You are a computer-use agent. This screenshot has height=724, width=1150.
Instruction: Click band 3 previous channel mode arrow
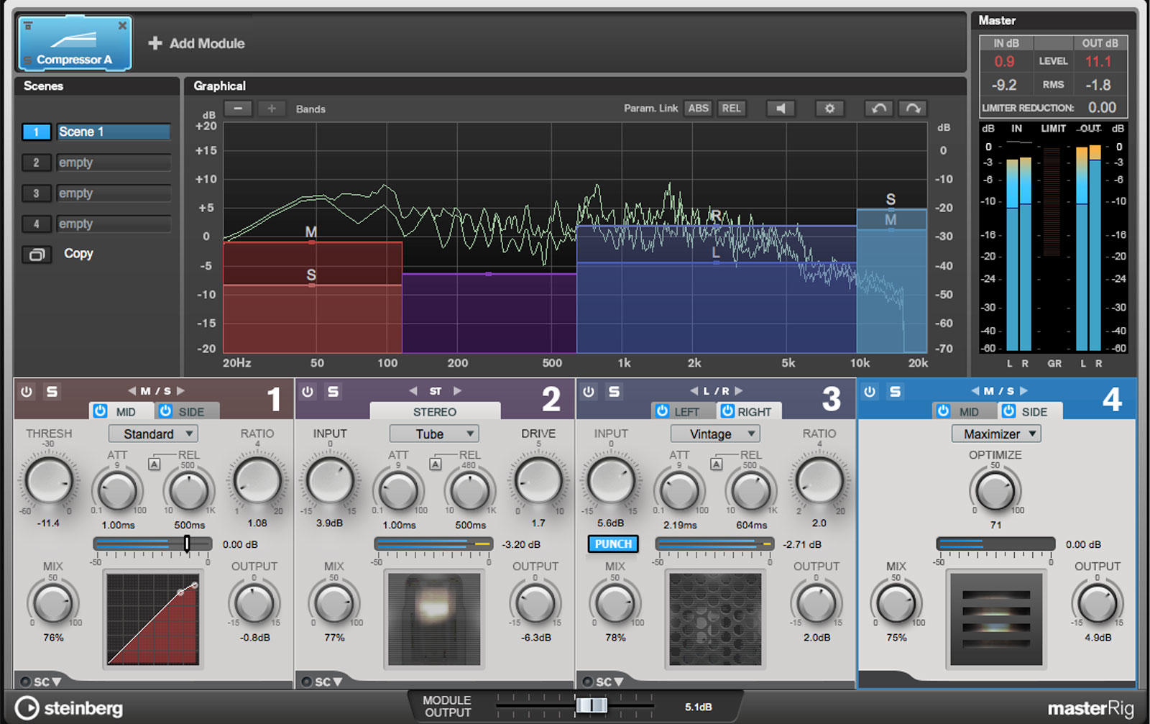(x=694, y=391)
